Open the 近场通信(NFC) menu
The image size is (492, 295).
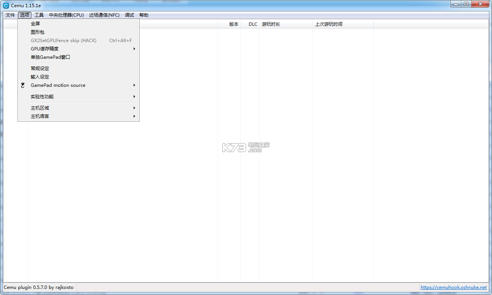[104, 15]
